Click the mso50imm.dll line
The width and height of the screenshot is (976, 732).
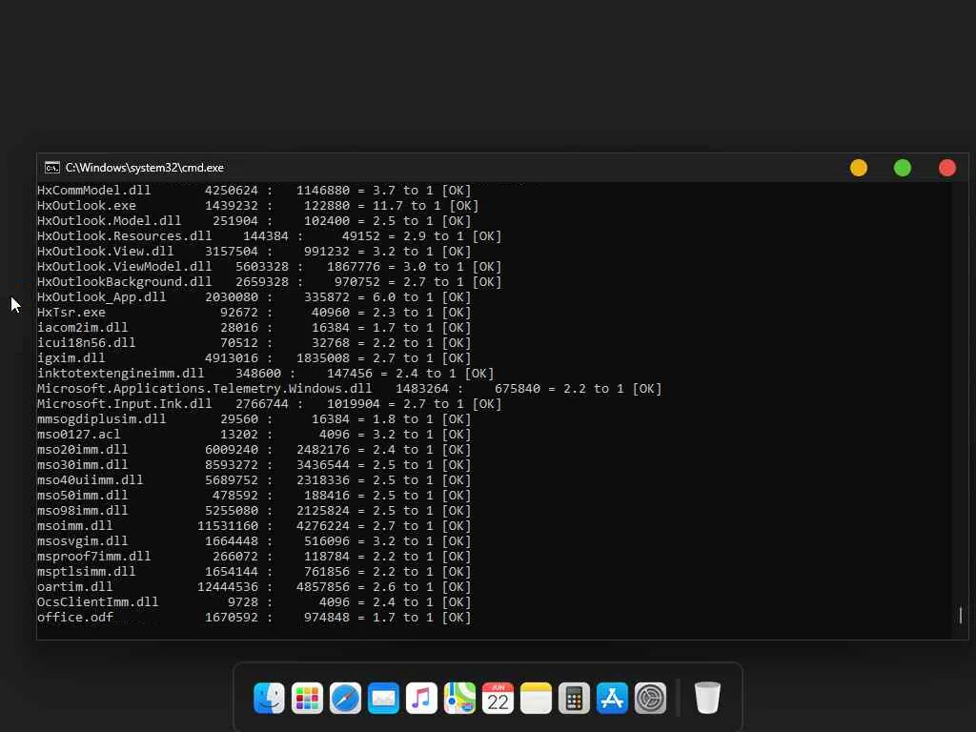point(254,496)
